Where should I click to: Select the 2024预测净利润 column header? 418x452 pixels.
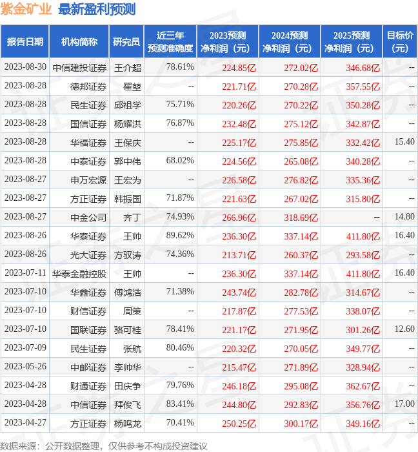tap(290, 41)
